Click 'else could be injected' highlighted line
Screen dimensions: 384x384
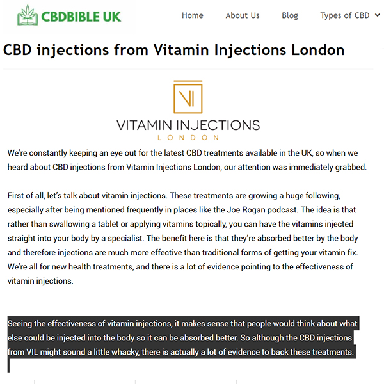click(179, 338)
